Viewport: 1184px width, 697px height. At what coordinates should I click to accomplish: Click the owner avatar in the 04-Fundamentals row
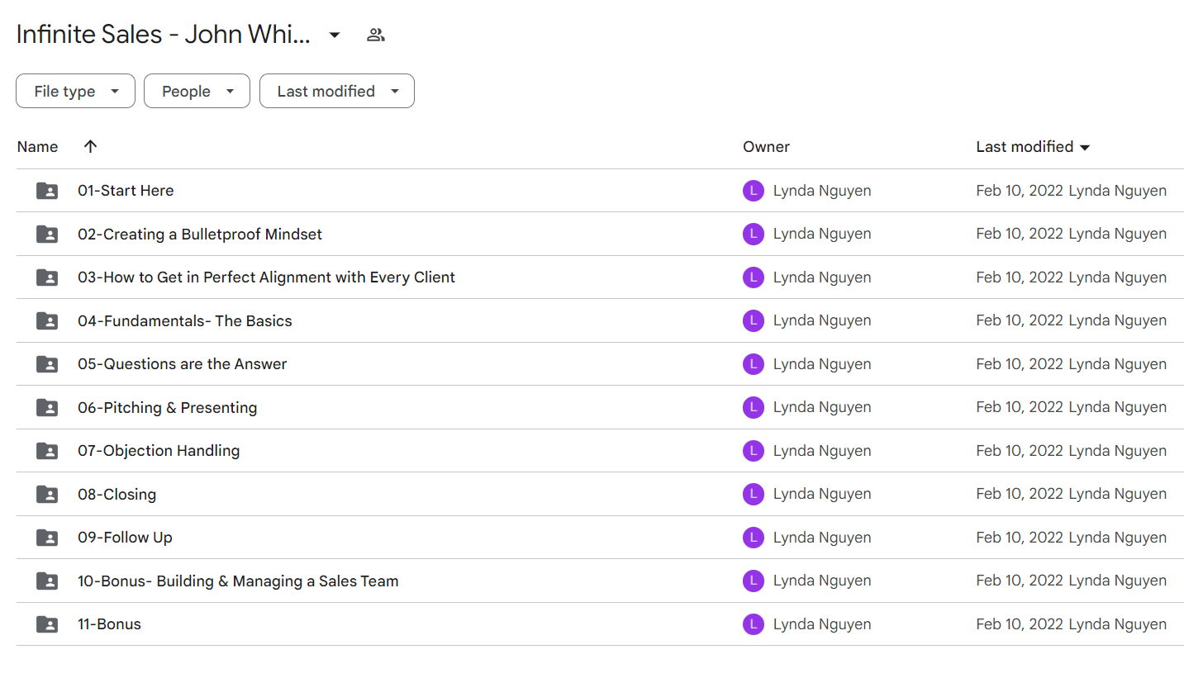754,320
